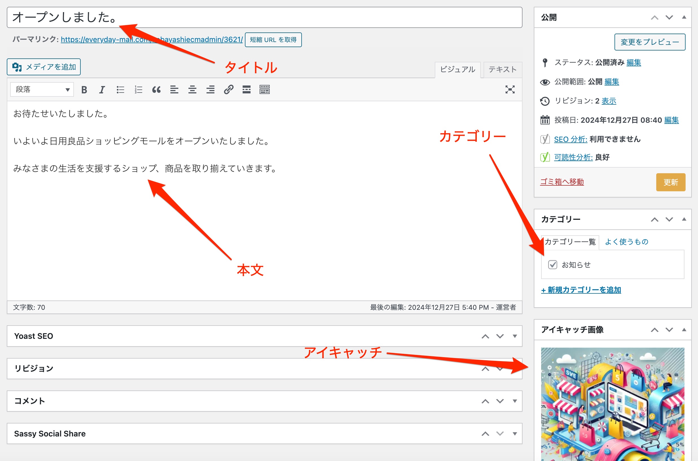
Task: Uncheck the お知らせ category checkbox
Action: click(x=552, y=265)
